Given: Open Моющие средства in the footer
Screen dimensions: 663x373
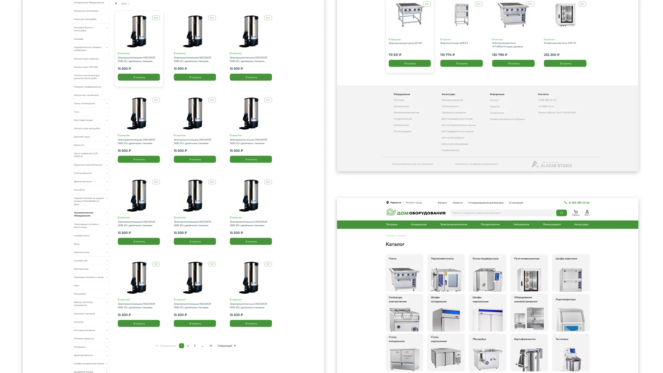Looking at the screenshot, I should 452,100.
